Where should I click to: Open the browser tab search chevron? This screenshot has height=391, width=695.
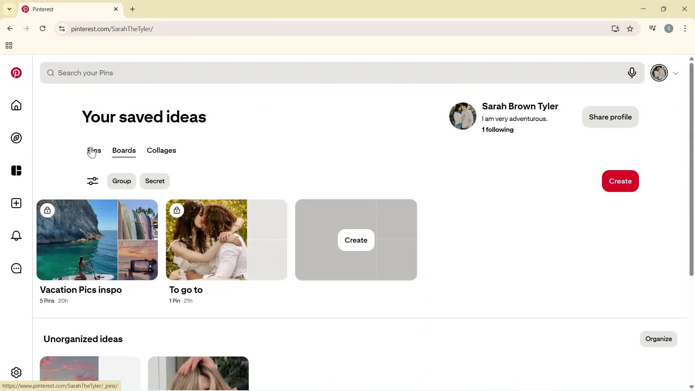pos(9,9)
